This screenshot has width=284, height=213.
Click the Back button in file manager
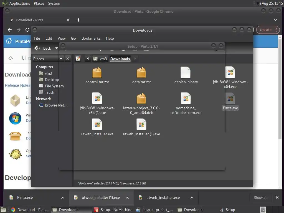(x=43, y=48)
